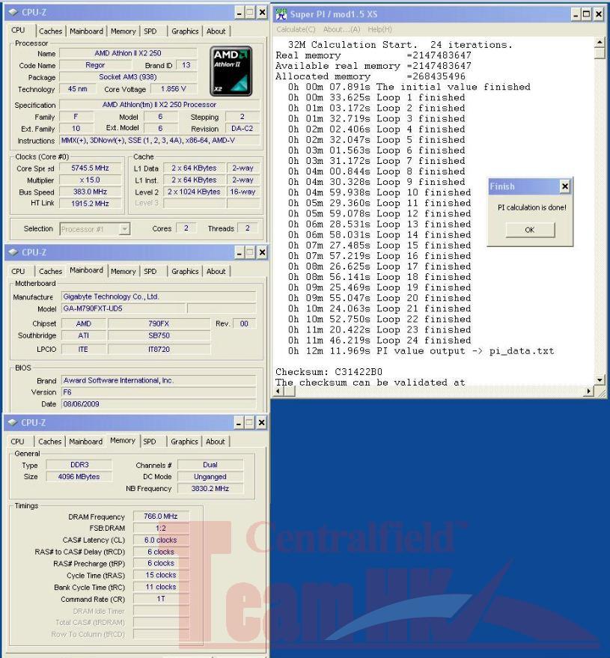The width and height of the screenshot is (610, 658).
Task: Maximize the Super PI window
Action: 587,14
